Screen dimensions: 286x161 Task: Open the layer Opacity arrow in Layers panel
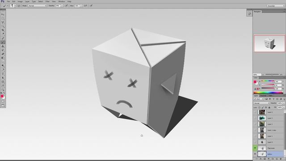[x=284, y=103]
